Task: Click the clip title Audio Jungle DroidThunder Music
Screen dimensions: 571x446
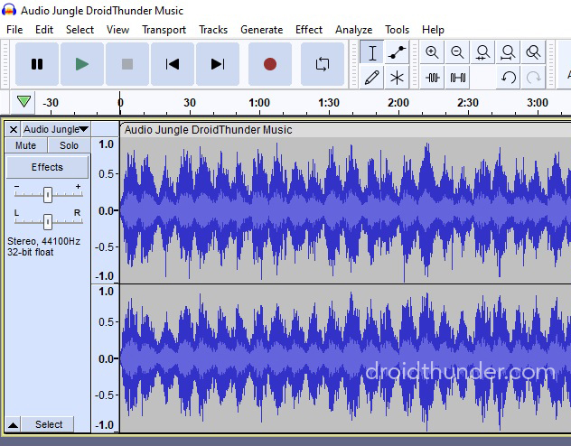Action: (209, 130)
